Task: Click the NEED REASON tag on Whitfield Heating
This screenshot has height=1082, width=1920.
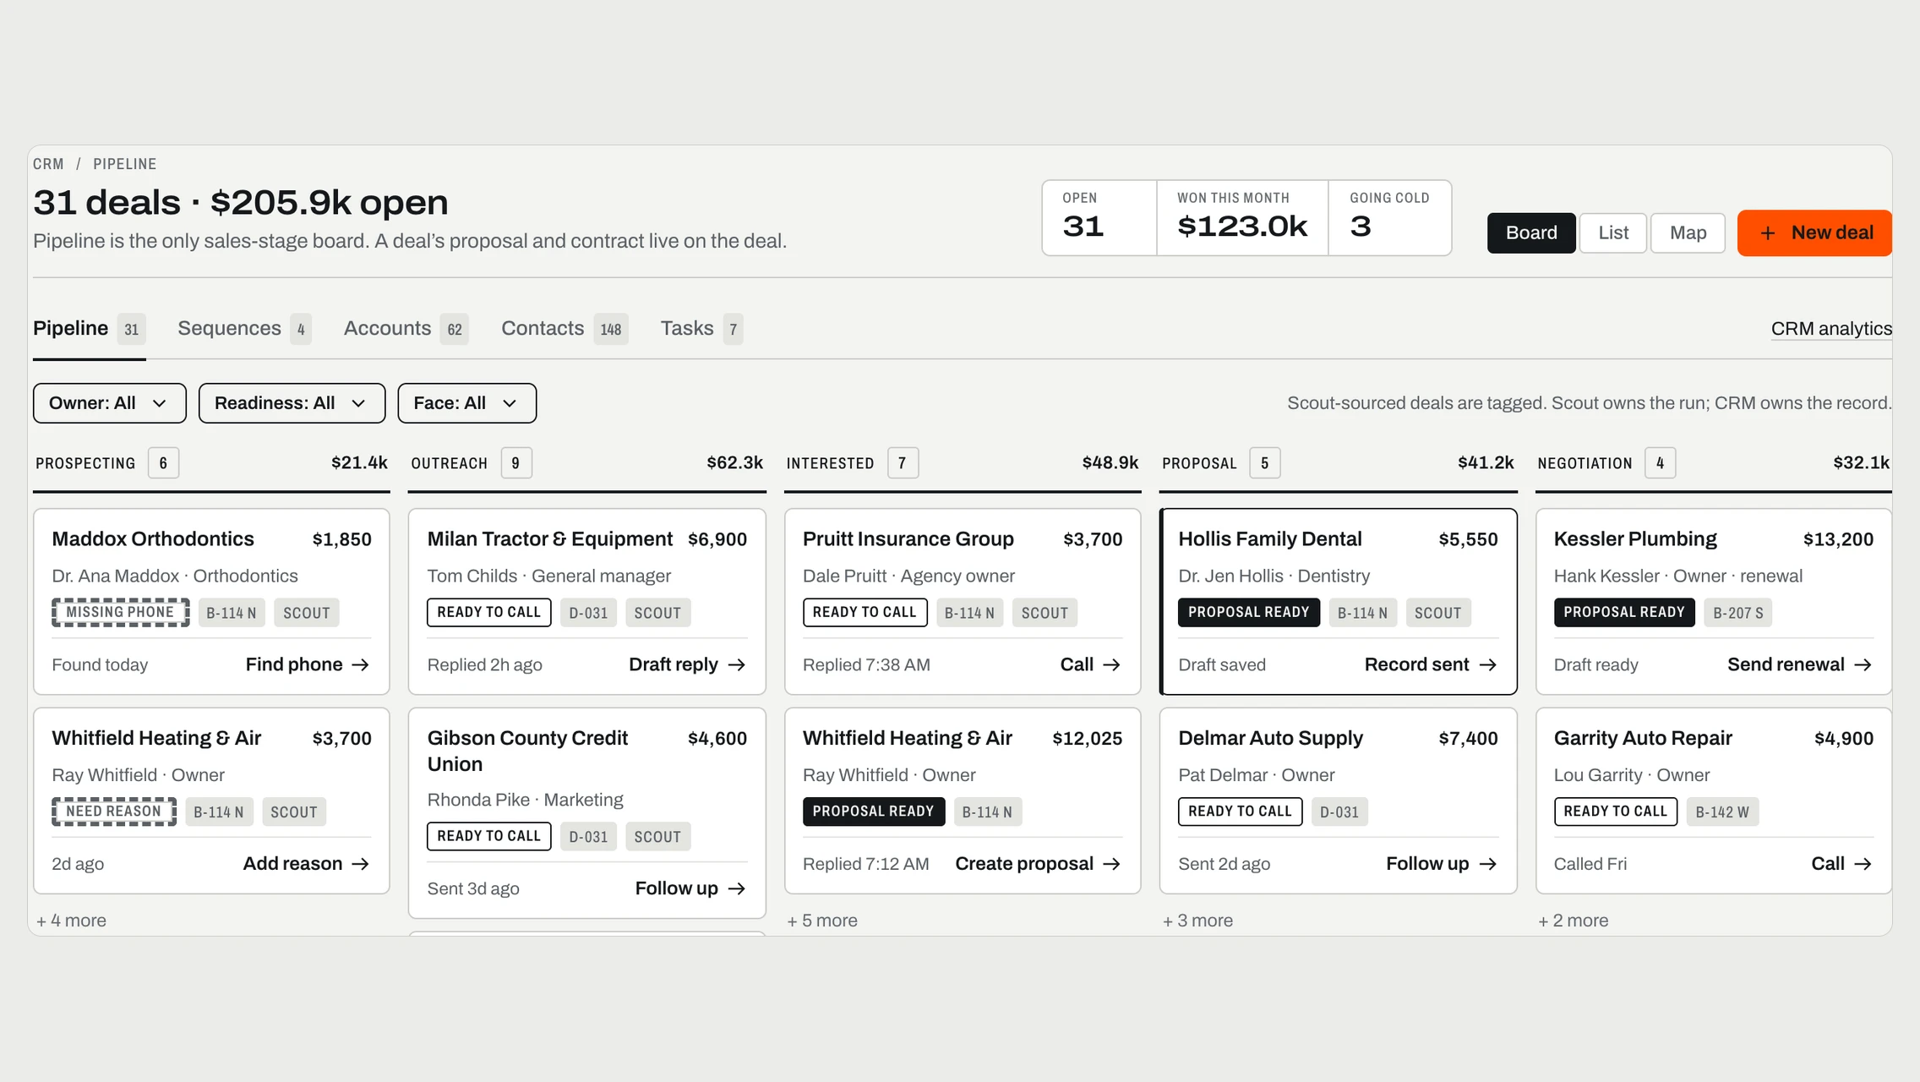Action: (114, 811)
